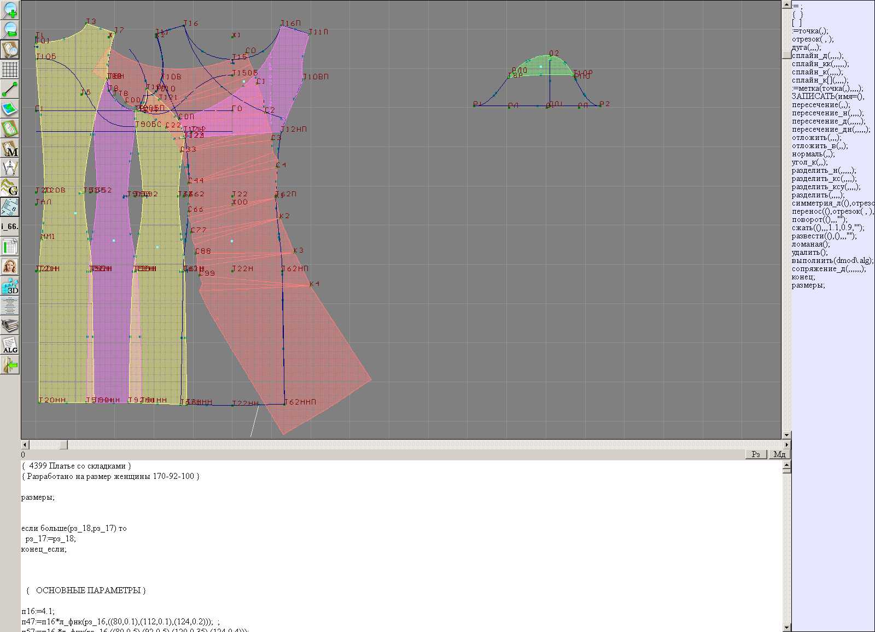Click the zoom out magnifier icon
The width and height of the screenshot is (875, 632).
[10, 30]
